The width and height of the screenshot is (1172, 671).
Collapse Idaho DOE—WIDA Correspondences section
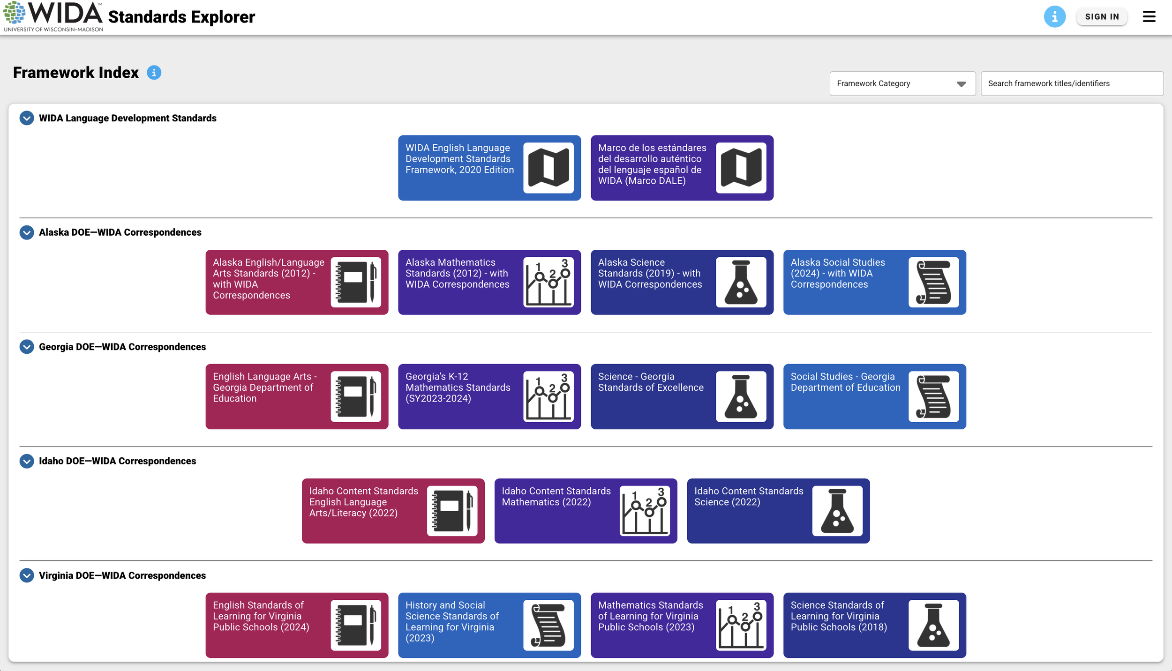(27, 461)
